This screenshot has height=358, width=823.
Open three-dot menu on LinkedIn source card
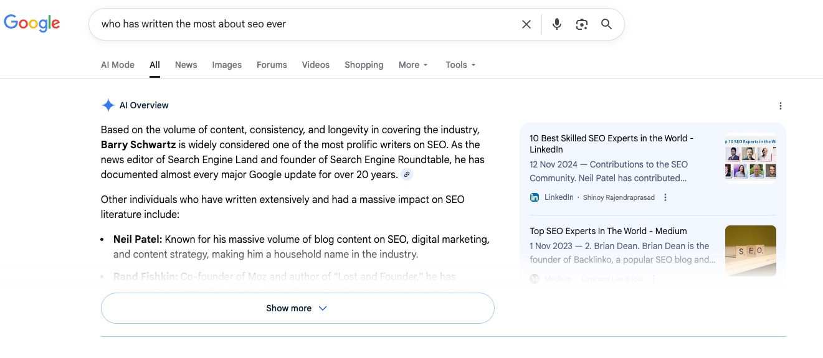coord(665,197)
